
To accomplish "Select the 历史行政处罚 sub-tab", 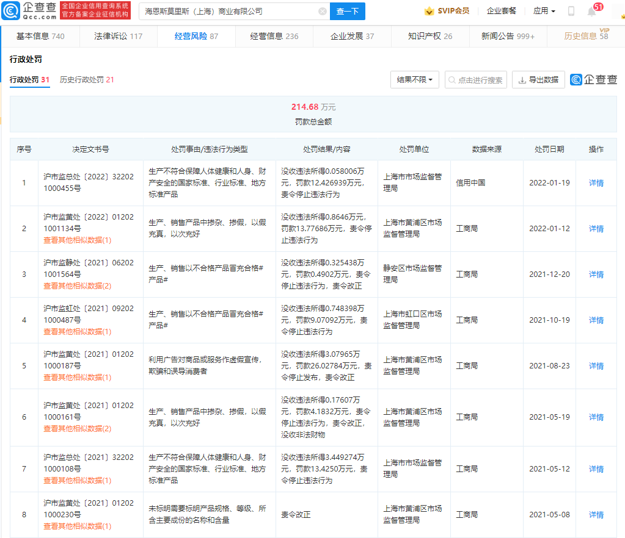I will tap(87, 80).
